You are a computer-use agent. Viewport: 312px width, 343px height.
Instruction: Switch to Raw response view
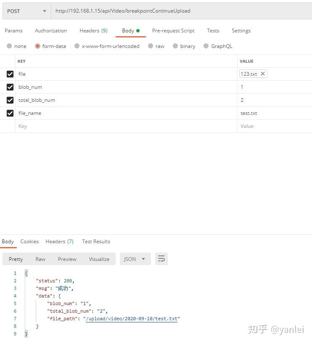tap(40, 259)
